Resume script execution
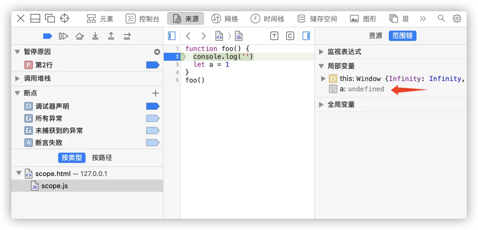The image size is (478, 230). click(x=63, y=36)
